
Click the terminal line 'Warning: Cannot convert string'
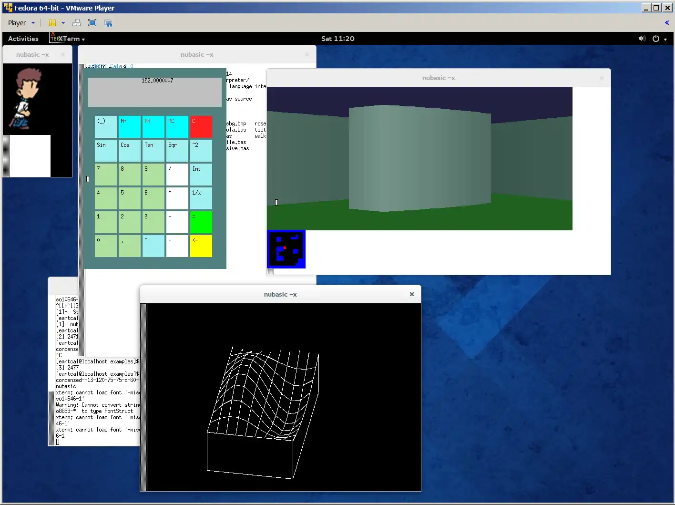98,405
